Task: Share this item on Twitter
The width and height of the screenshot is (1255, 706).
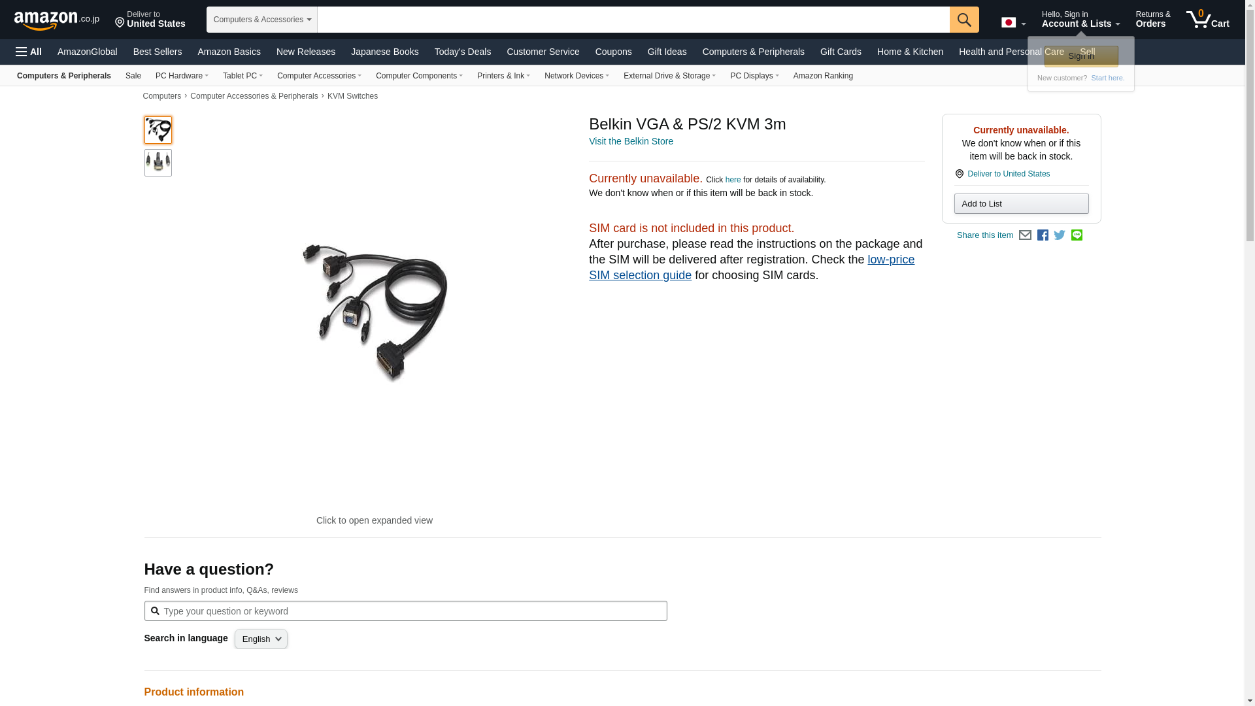Action: click(x=1060, y=235)
